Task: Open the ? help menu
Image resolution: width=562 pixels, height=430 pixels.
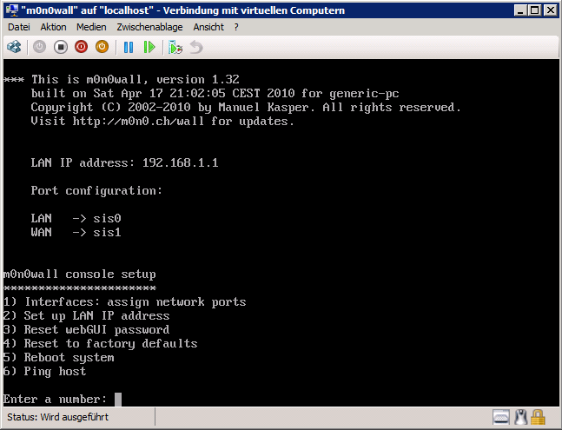Action: 236,27
